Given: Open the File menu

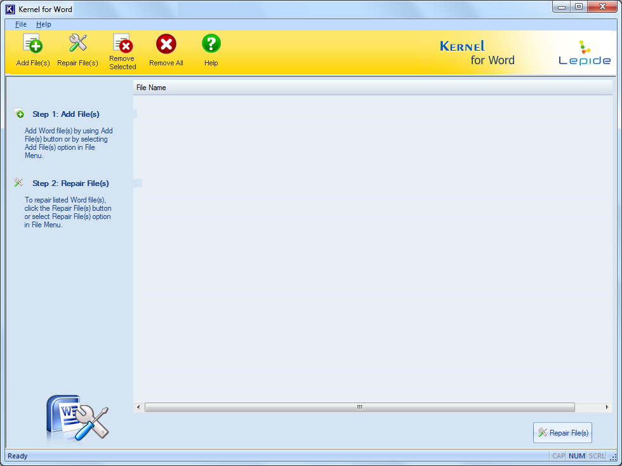Looking at the screenshot, I should click(x=20, y=24).
